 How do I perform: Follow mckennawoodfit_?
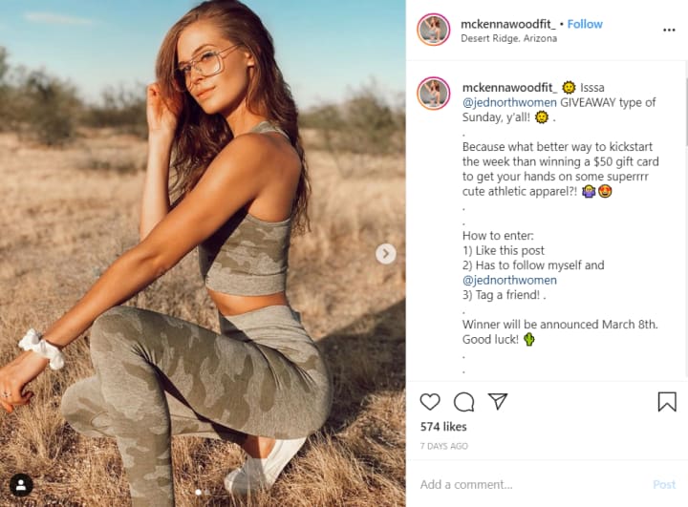[585, 24]
